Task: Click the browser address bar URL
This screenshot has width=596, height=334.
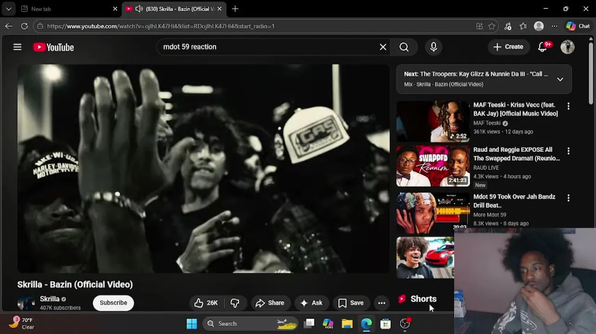Action: (x=161, y=26)
